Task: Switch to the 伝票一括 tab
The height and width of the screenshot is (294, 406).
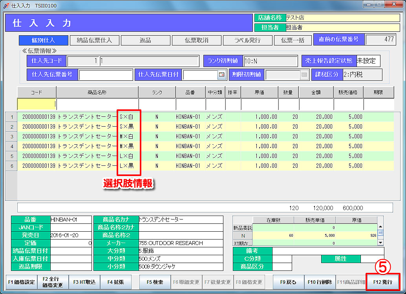Action: tap(293, 40)
